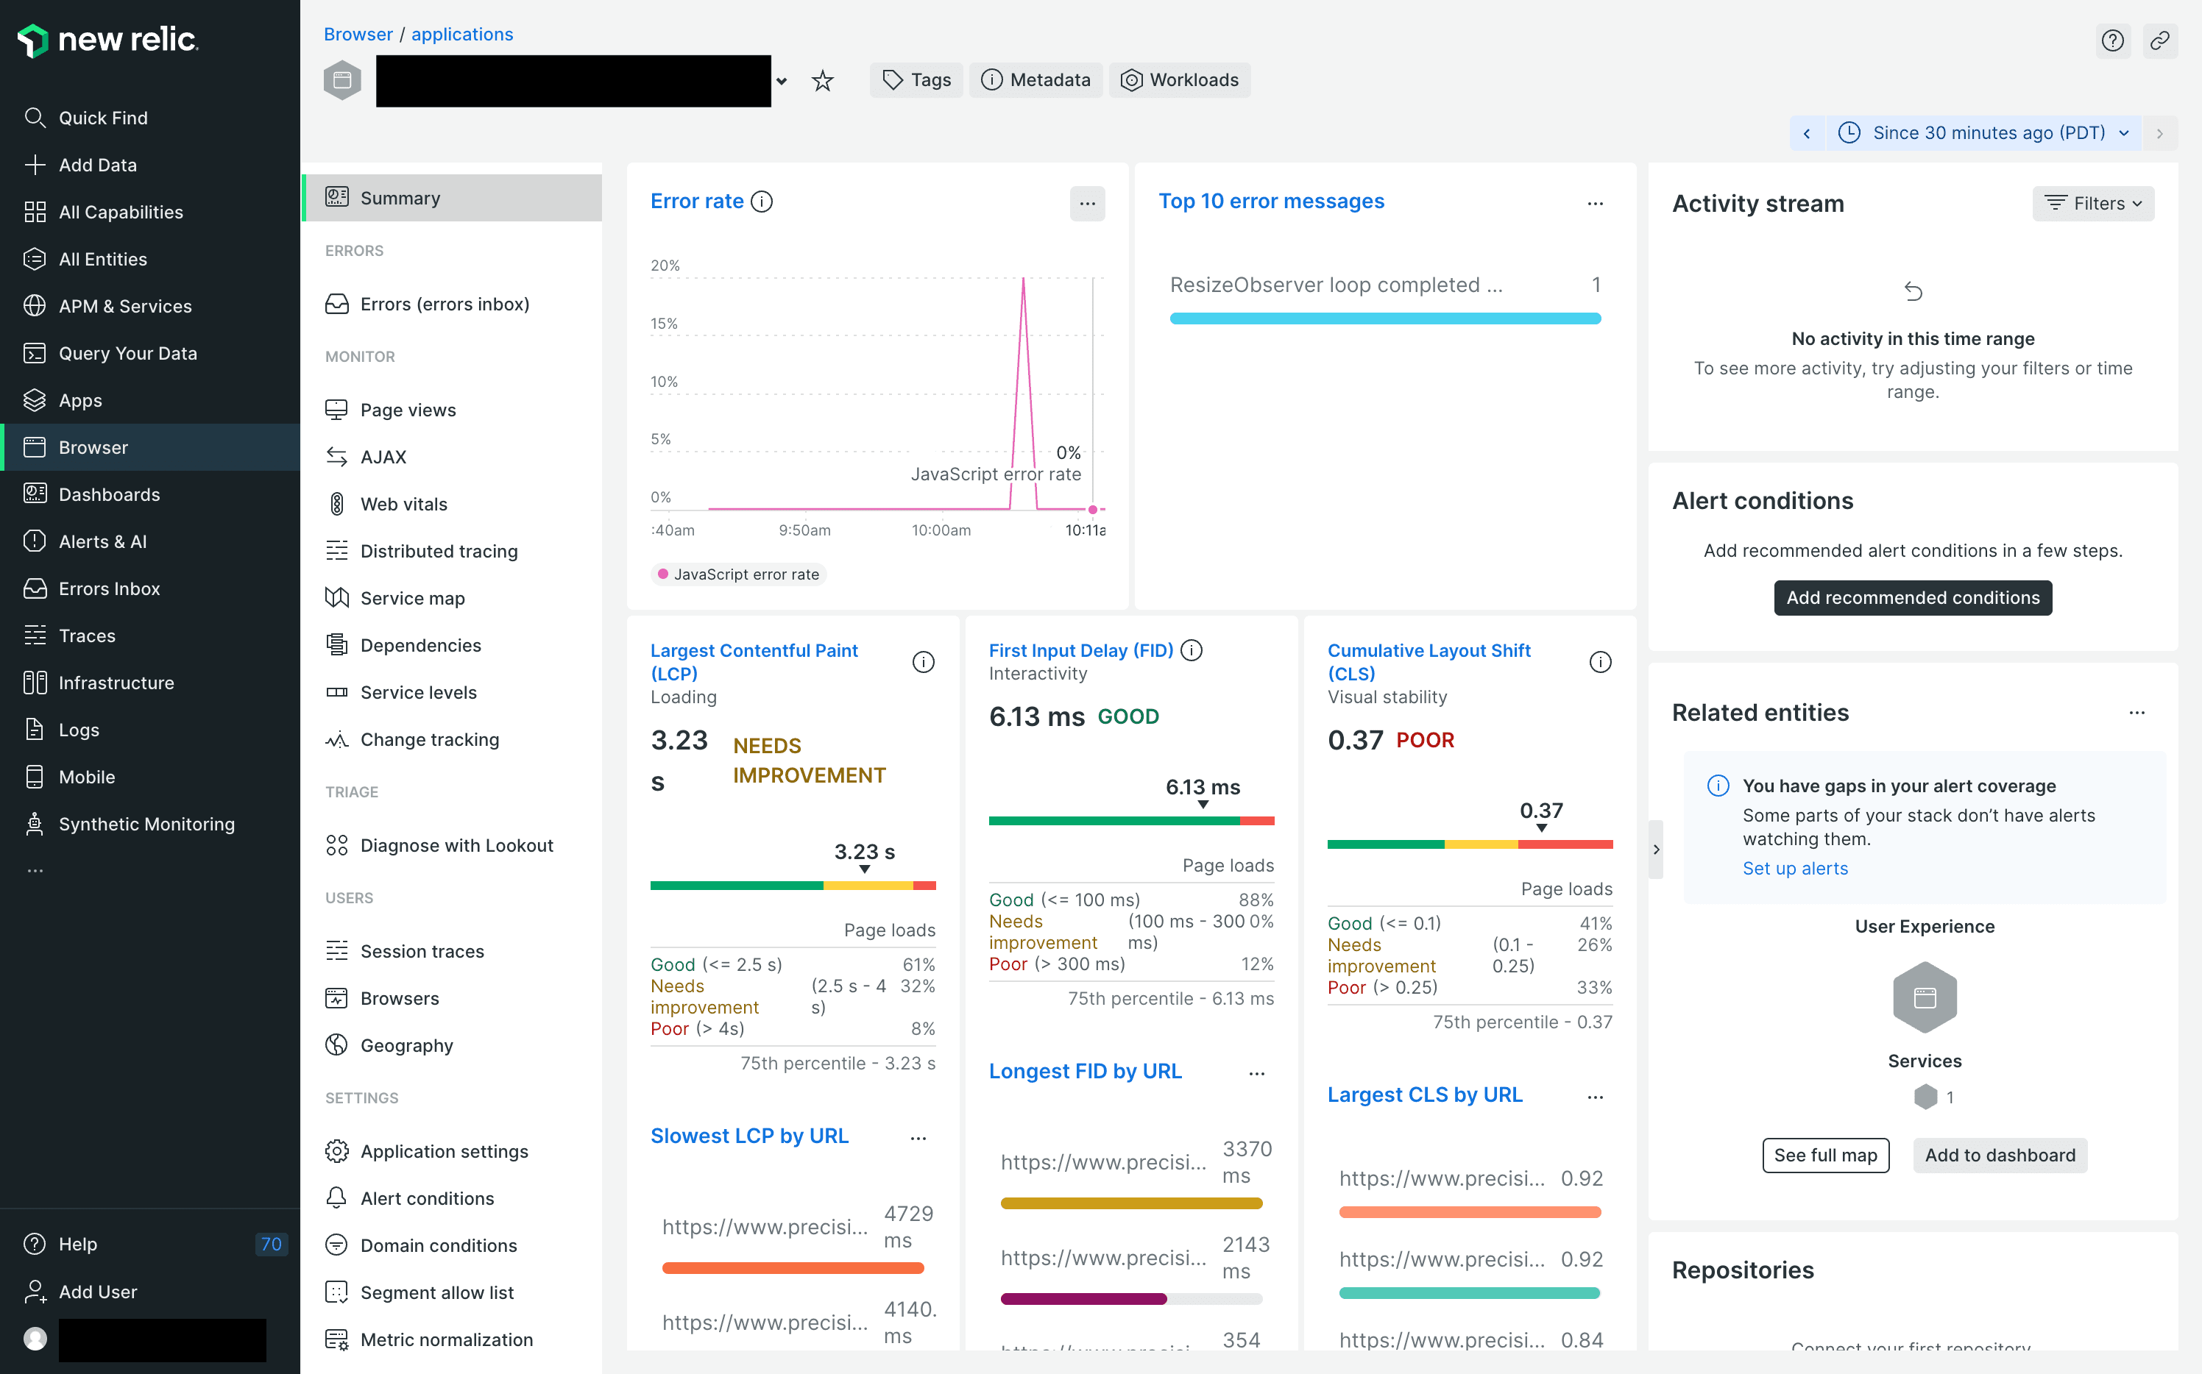This screenshot has width=2202, height=1374.
Task: Open Service map
Action: pyautogui.click(x=395, y=598)
